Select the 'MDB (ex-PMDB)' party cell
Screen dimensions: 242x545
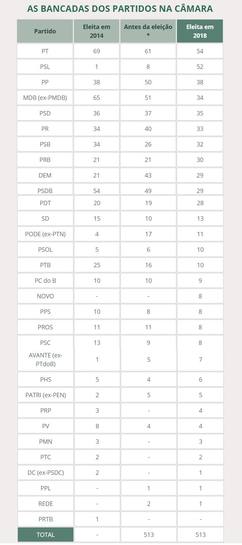[x=45, y=98]
